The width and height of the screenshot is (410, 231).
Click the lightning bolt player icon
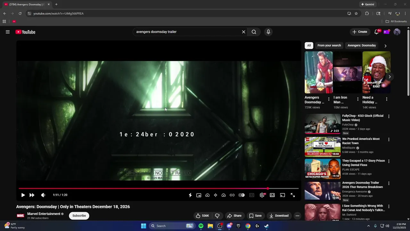tap(190, 195)
